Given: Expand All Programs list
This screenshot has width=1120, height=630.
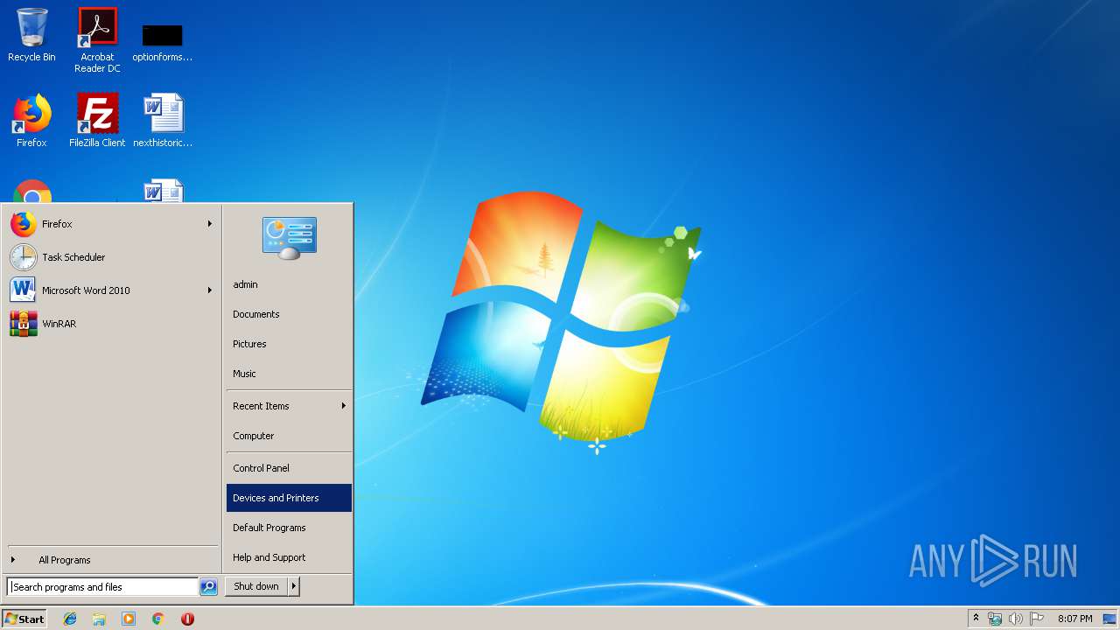Looking at the screenshot, I should pyautogui.click(x=112, y=560).
